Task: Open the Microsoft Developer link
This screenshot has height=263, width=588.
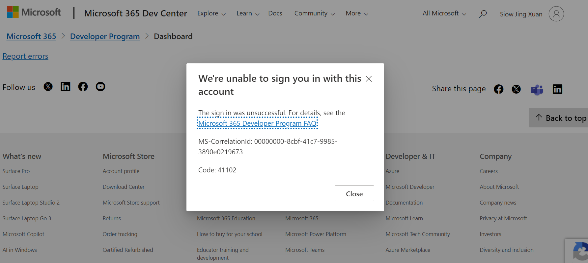Action: pyautogui.click(x=410, y=187)
